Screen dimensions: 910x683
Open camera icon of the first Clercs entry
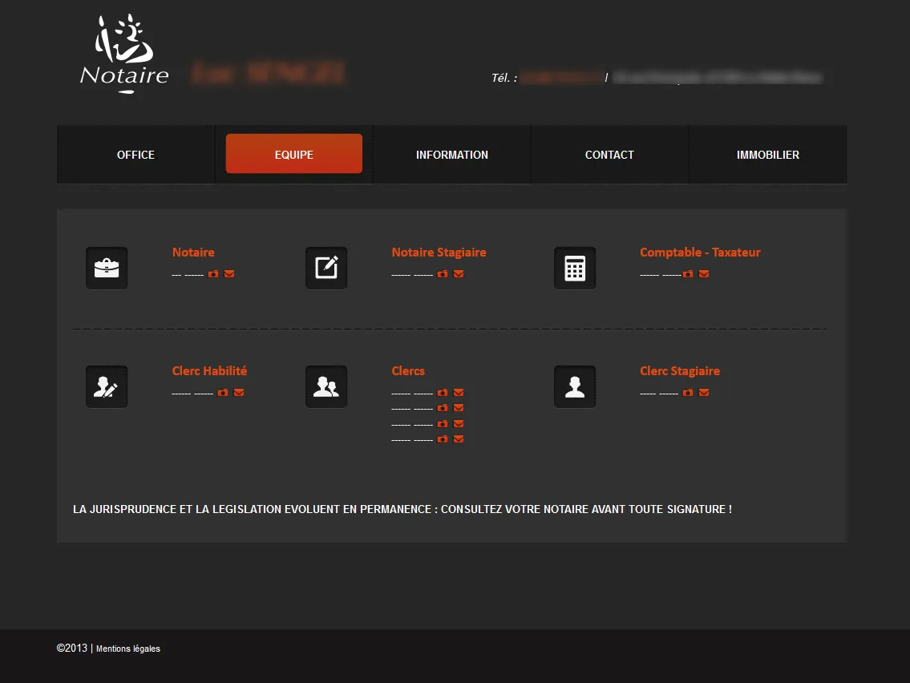click(x=443, y=393)
